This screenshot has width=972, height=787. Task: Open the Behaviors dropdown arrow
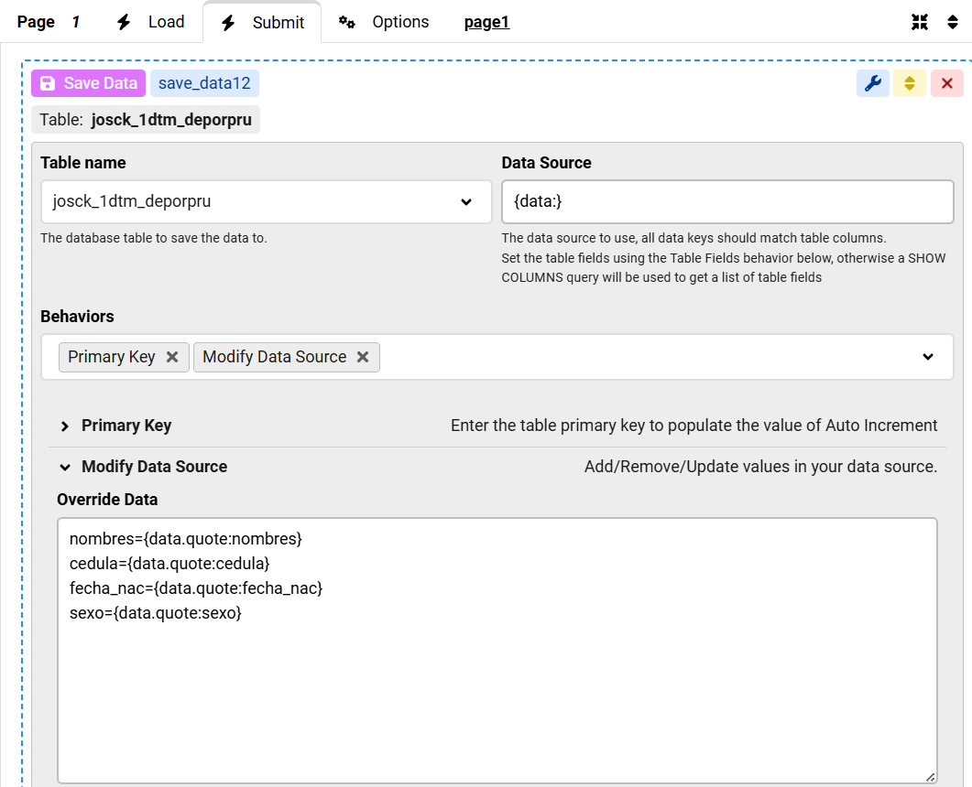click(x=928, y=357)
